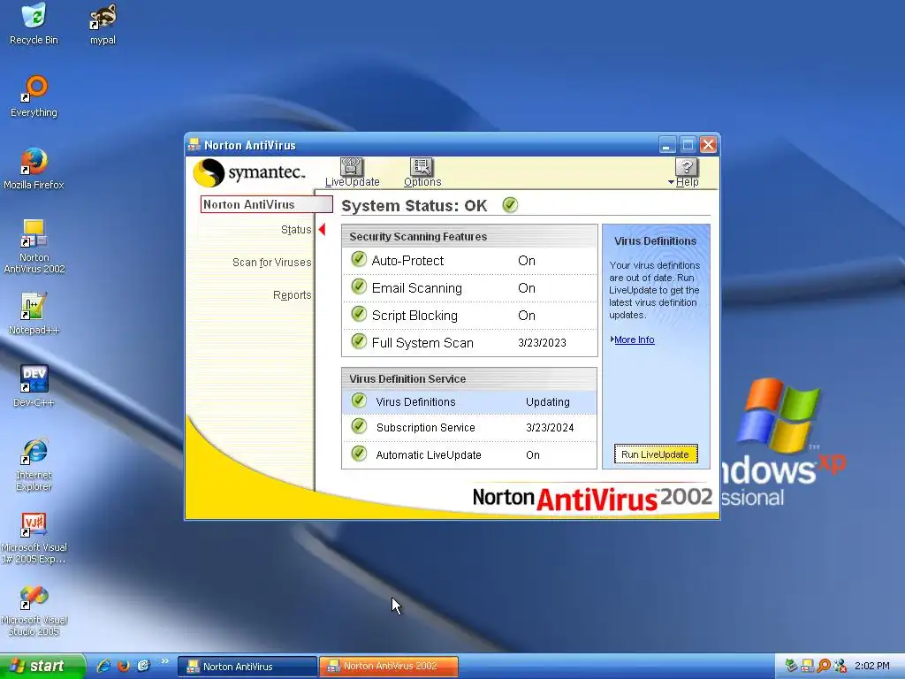Switch to Norton AntiVirus taskbar button
Image resolution: width=905 pixels, height=679 pixels.
tap(247, 667)
